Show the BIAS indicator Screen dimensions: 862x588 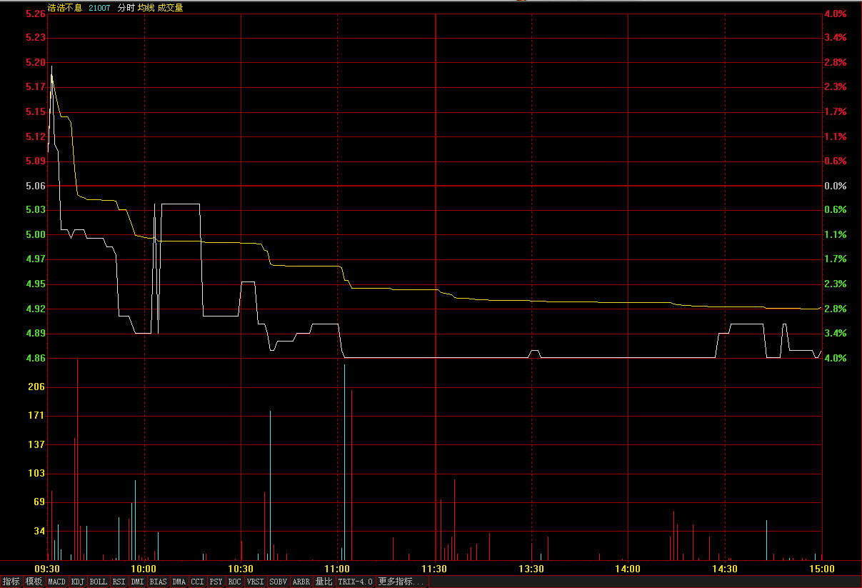click(158, 582)
